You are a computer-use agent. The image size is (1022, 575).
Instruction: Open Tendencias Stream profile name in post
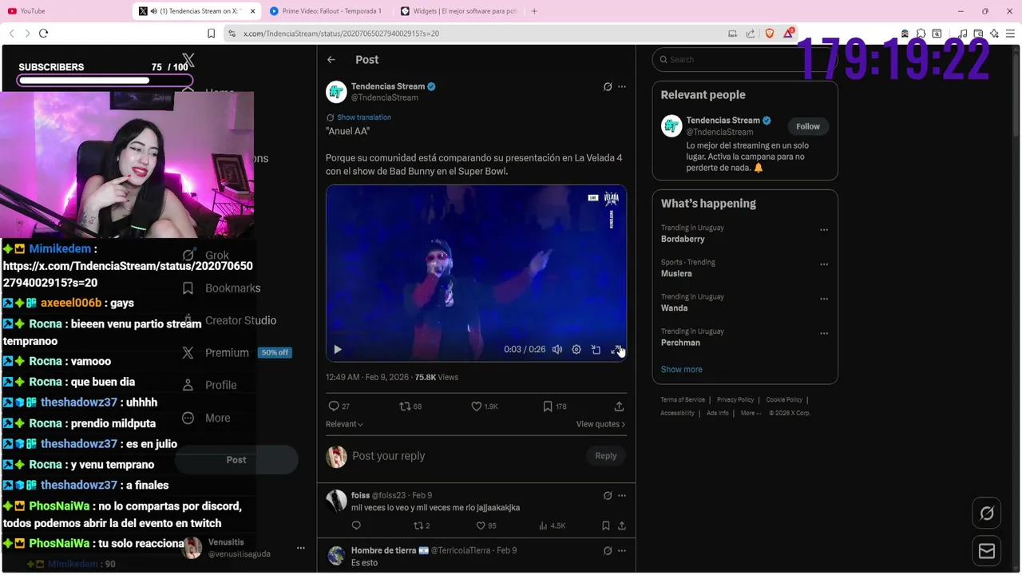coord(388,86)
